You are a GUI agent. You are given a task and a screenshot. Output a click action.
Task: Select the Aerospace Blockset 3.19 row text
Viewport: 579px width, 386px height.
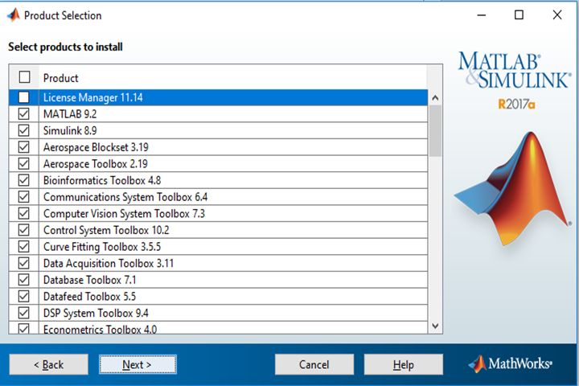coord(96,147)
